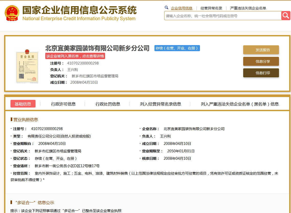Click the English subtitle National Enterprise Credit Information Publicity System
This screenshot has width=291, height=213.
pyautogui.click(x=79, y=19)
